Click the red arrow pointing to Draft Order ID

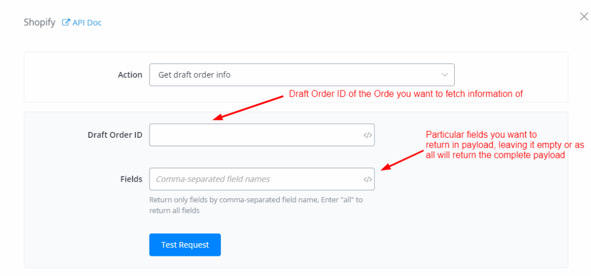[248, 107]
